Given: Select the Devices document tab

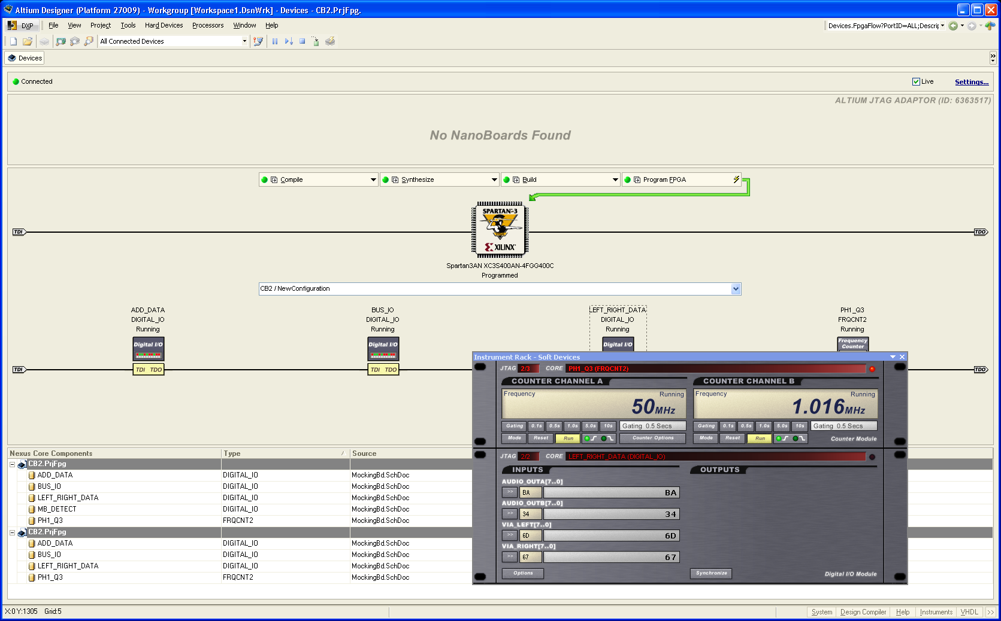Looking at the screenshot, I should coord(25,58).
